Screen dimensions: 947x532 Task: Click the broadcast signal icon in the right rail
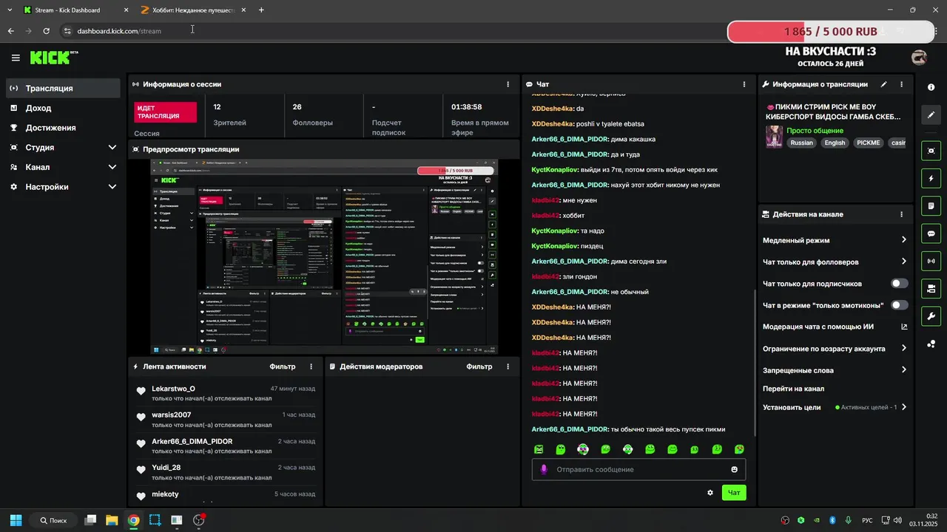coord(931,261)
